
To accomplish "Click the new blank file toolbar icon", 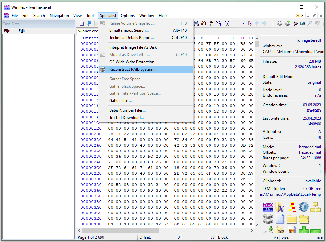I will [82, 23].
